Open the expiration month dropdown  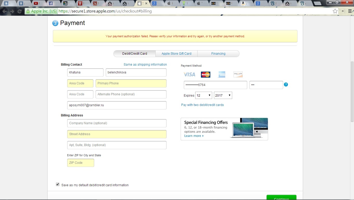point(204,95)
